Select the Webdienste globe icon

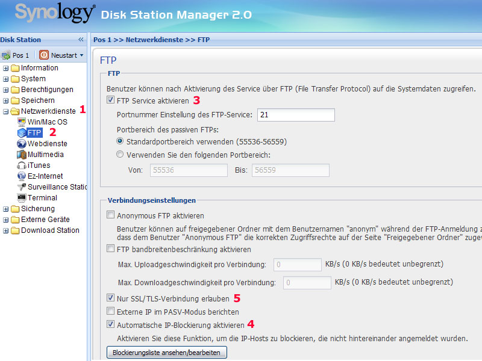[x=22, y=144]
